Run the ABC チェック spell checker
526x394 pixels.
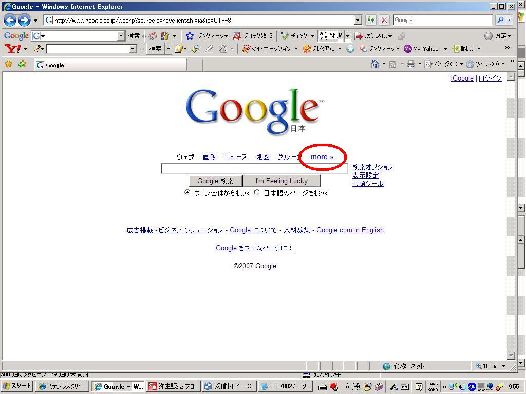pos(294,35)
